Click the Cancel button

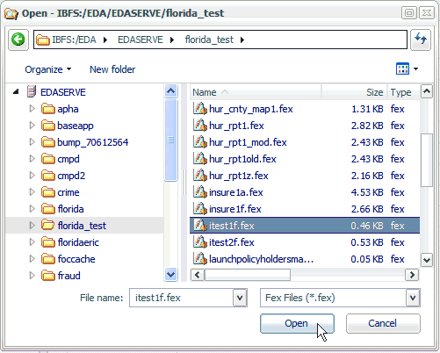pos(383,323)
